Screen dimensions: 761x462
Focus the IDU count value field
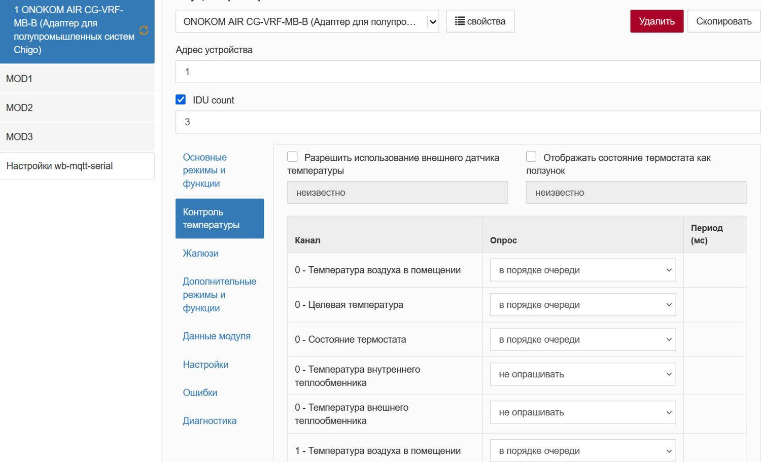click(467, 122)
